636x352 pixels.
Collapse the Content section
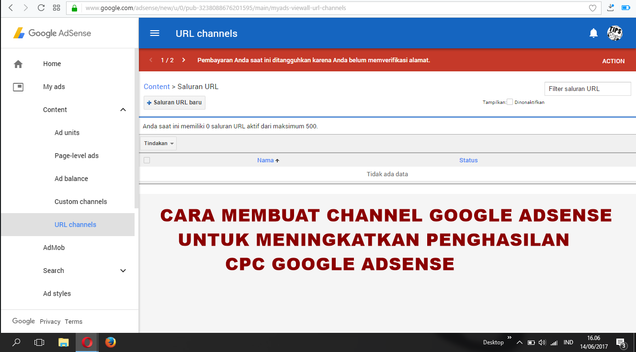pos(123,110)
